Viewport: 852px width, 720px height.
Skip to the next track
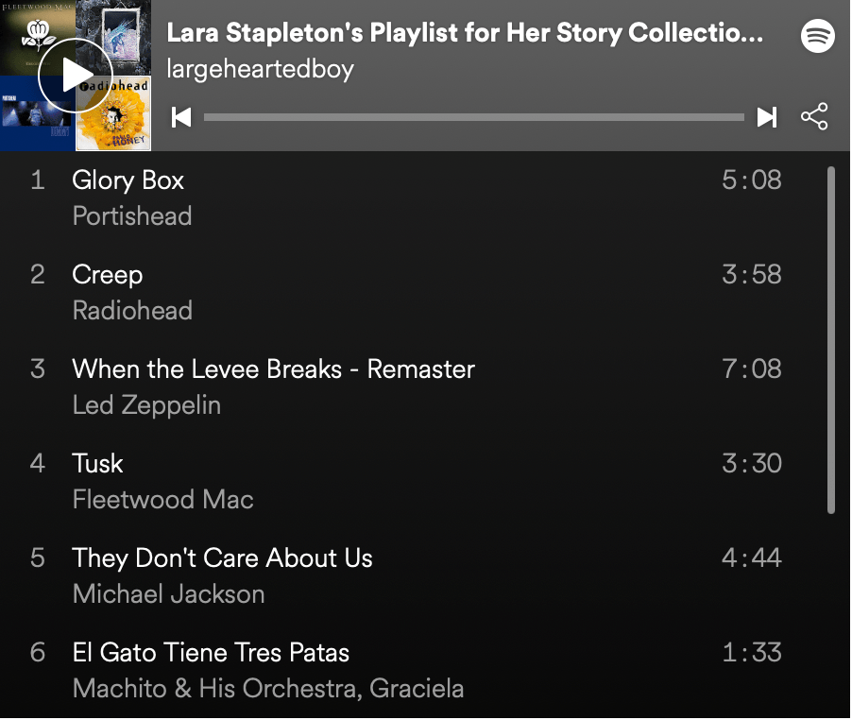[767, 117]
